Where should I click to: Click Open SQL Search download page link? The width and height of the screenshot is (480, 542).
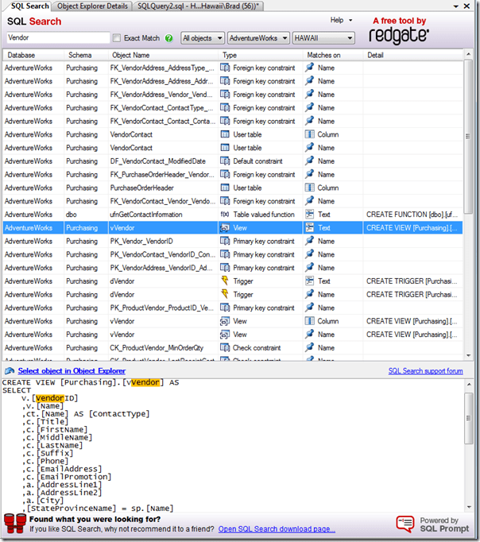(x=277, y=529)
